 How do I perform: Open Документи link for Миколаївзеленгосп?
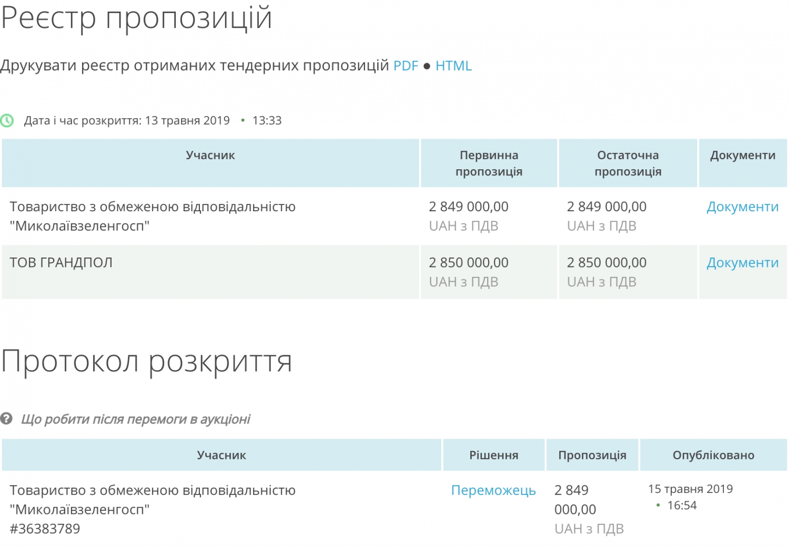pos(742,207)
